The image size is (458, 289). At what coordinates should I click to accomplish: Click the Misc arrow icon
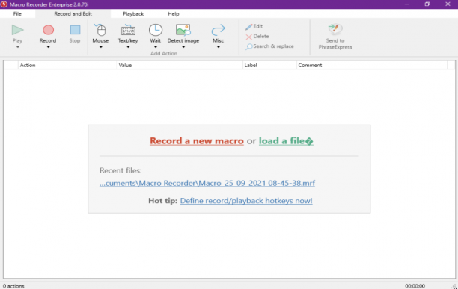click(219, 30)
